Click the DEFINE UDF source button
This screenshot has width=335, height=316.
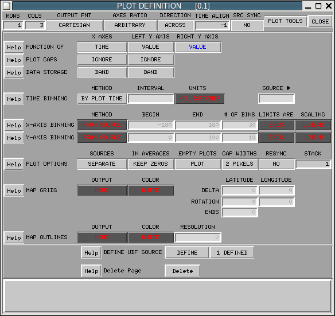click(187, 253)
